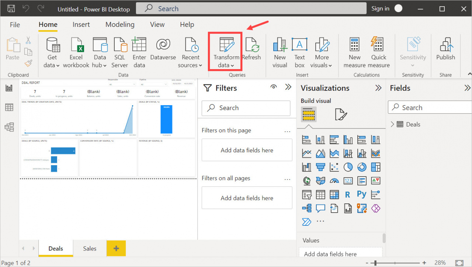Open Data hub dropdown

coord(100,52)
